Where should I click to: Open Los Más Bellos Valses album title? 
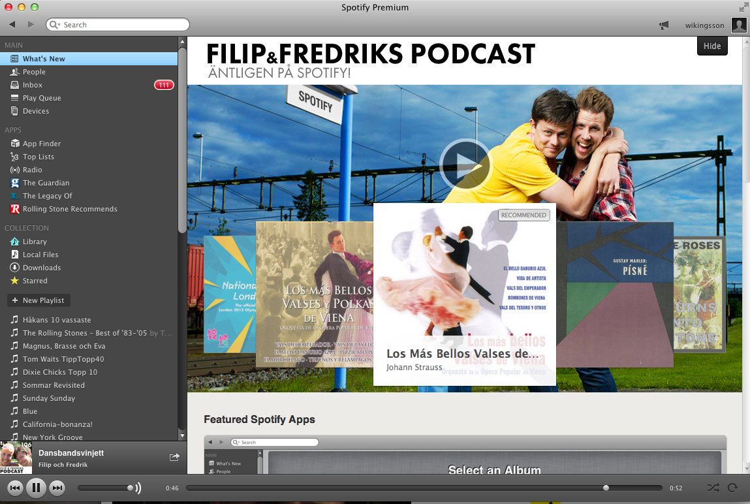tap(463, 354)
